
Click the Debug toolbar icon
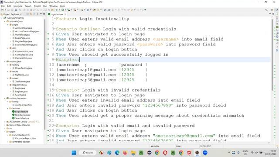(57, 10)
